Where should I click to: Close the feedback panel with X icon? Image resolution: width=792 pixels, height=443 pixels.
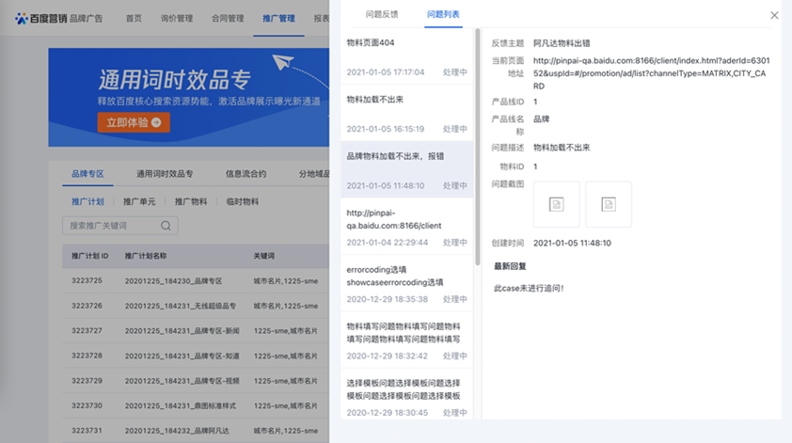[x=774, y=16]
